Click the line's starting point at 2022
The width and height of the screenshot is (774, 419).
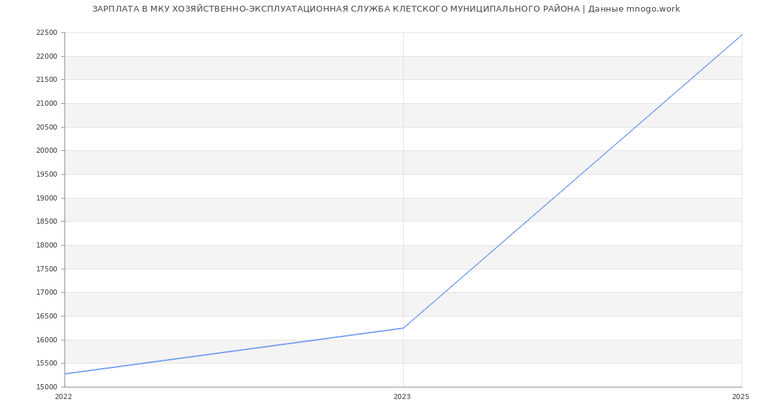click(x=65, y=374)
